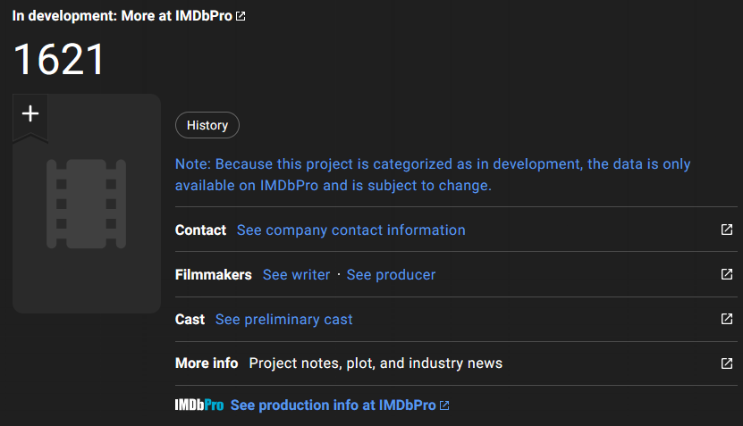Open 'In development: More at IMDbPro' link
Screen dimensions: 743x426
[129, 15]
